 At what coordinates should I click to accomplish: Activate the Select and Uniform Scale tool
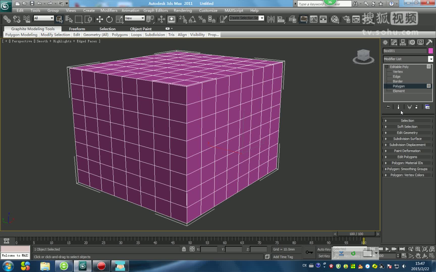click(x=119, y=19)
